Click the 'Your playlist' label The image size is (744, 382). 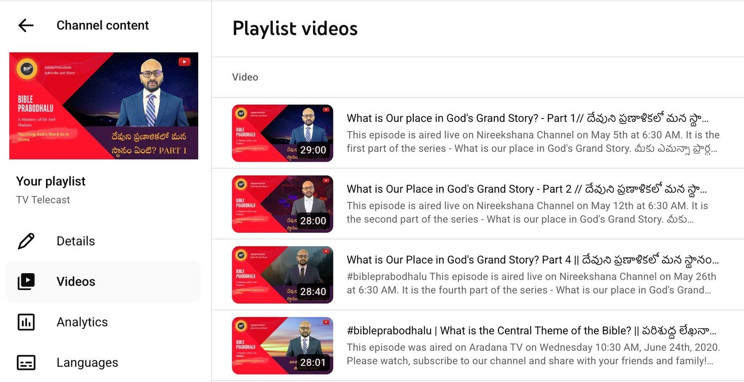tap(51, 181)
